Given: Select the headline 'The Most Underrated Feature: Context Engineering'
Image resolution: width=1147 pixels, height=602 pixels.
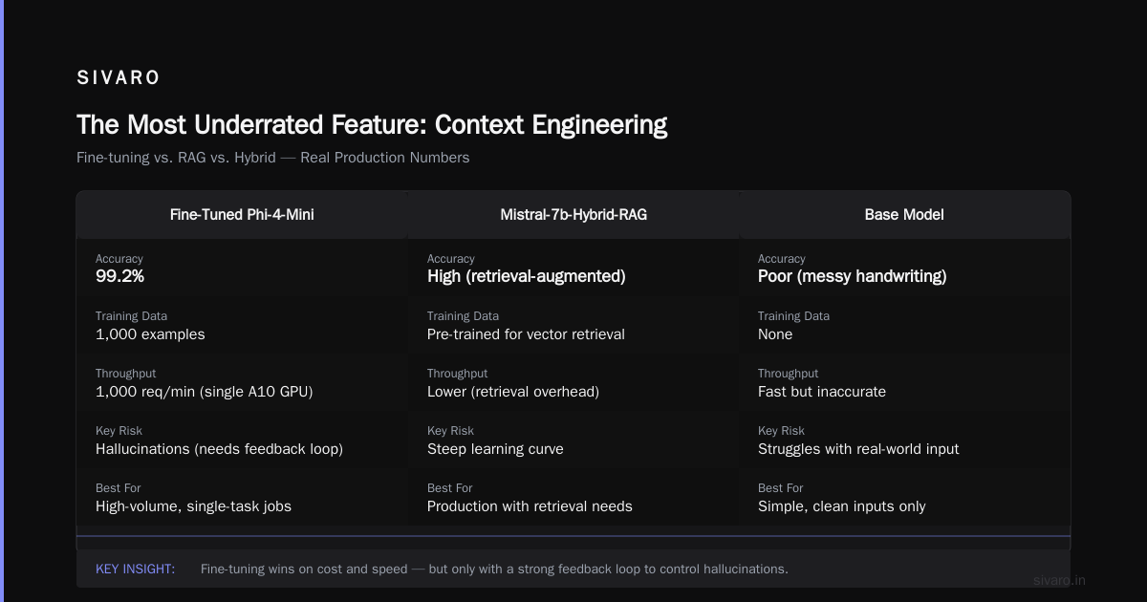Looking at the screenshot, I should coord(372,125).
